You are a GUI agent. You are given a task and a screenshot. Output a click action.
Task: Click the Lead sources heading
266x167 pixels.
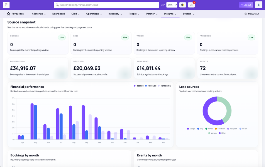point(189,87)
